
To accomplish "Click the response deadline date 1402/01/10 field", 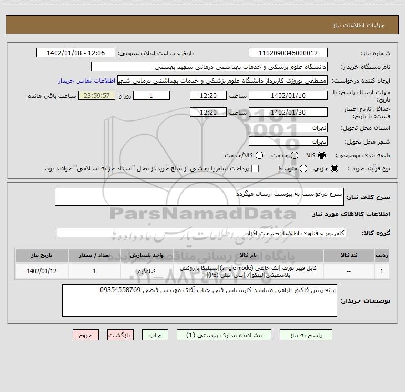I will [x=288, y=95].
